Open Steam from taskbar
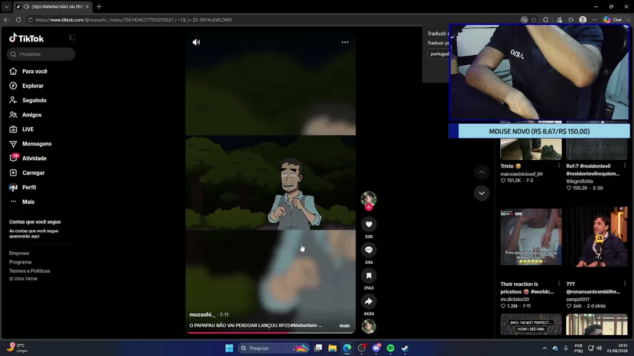 pyautogui.click(x=405, y=348)
